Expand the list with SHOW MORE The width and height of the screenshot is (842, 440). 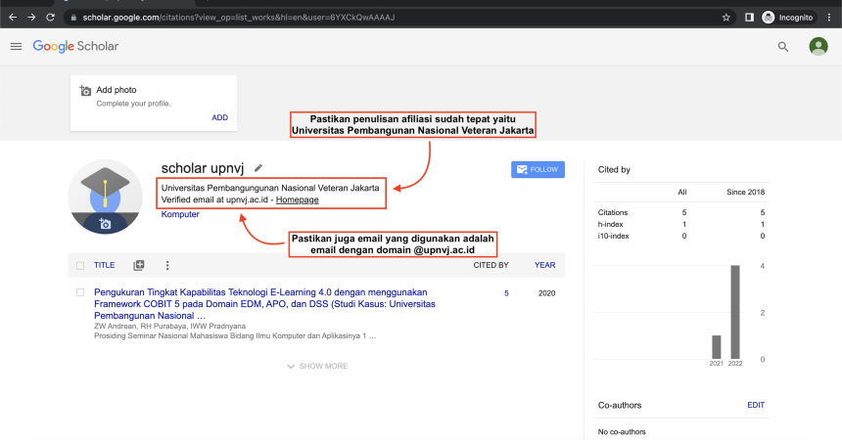(x=317, y=366)
